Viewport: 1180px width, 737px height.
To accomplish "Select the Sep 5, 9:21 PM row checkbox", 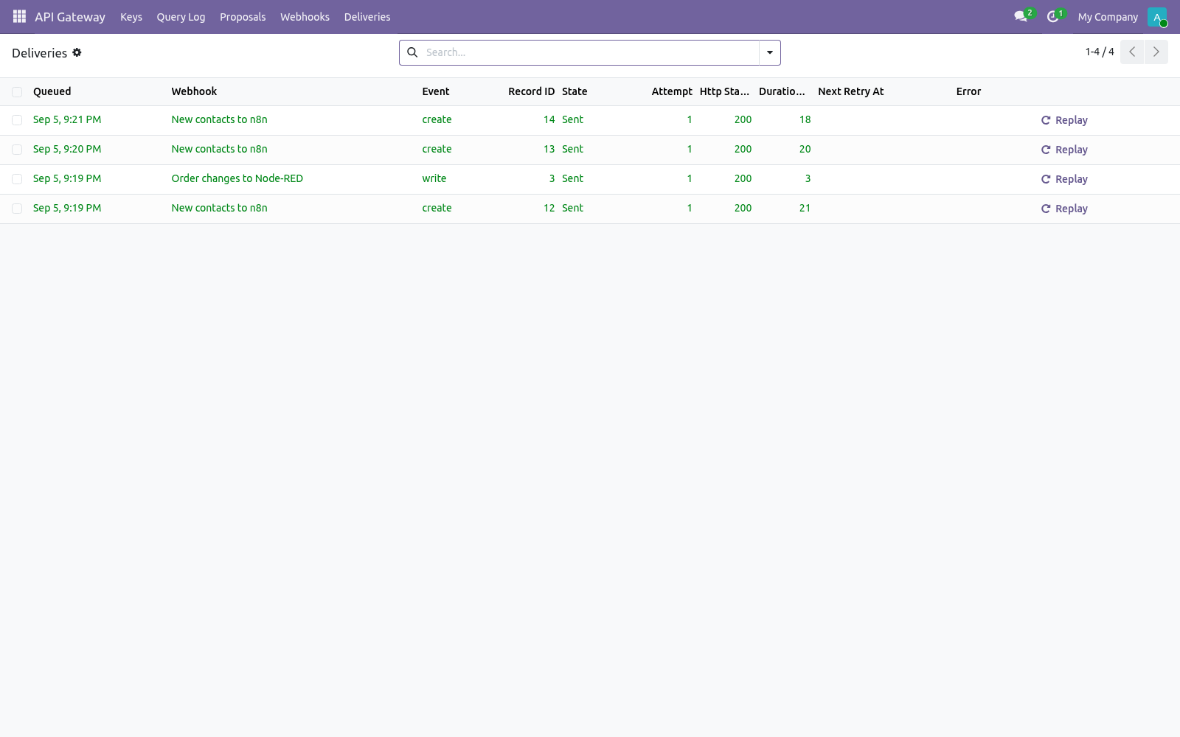I will pos(17,120).
